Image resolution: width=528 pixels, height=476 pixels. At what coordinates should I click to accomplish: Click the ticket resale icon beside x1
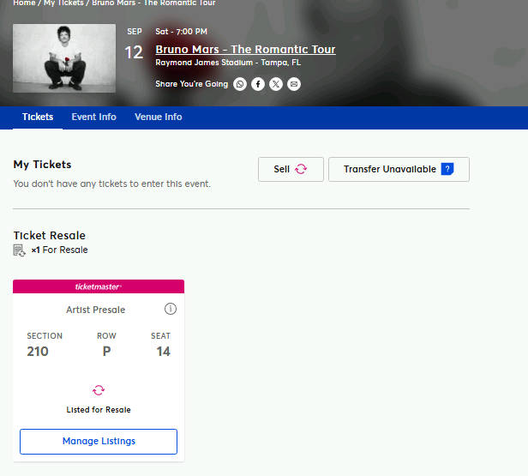tap(19, 250)
